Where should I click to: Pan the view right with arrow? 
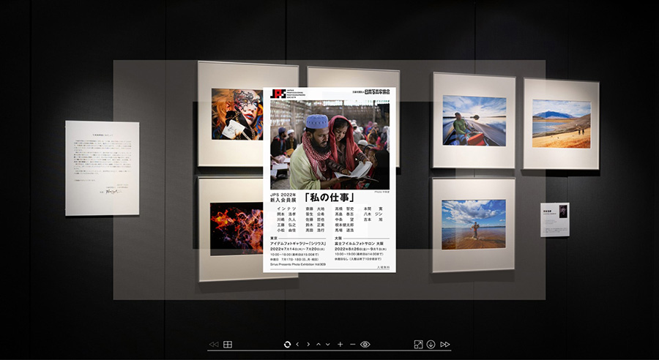(x=308, y=344)
